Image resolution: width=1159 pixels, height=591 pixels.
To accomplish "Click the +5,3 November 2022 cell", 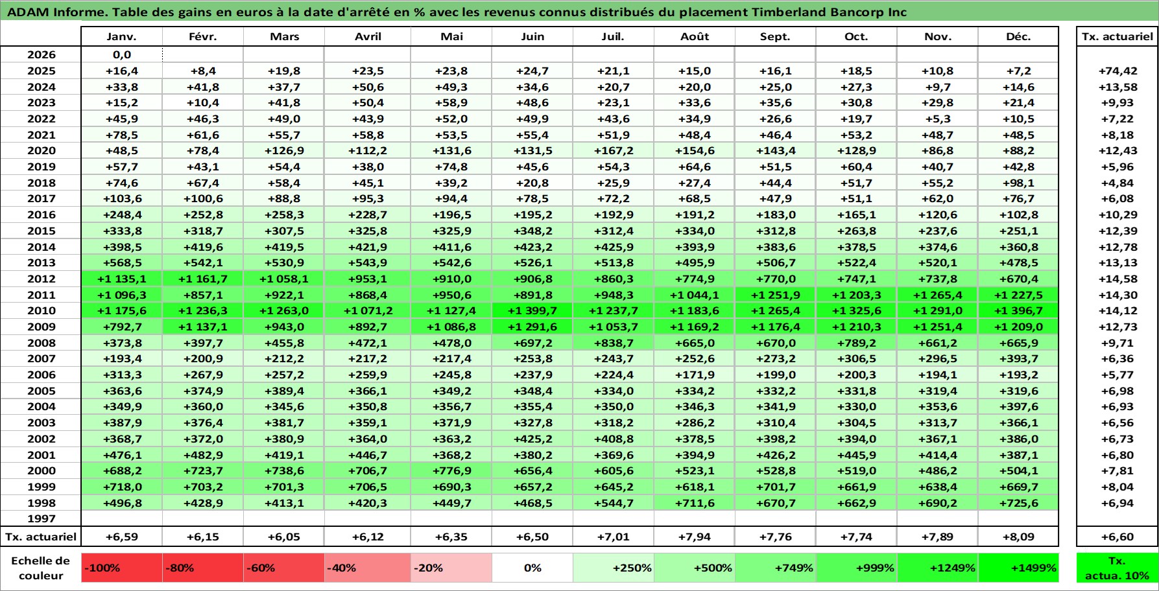I will [x=937, y=119].
